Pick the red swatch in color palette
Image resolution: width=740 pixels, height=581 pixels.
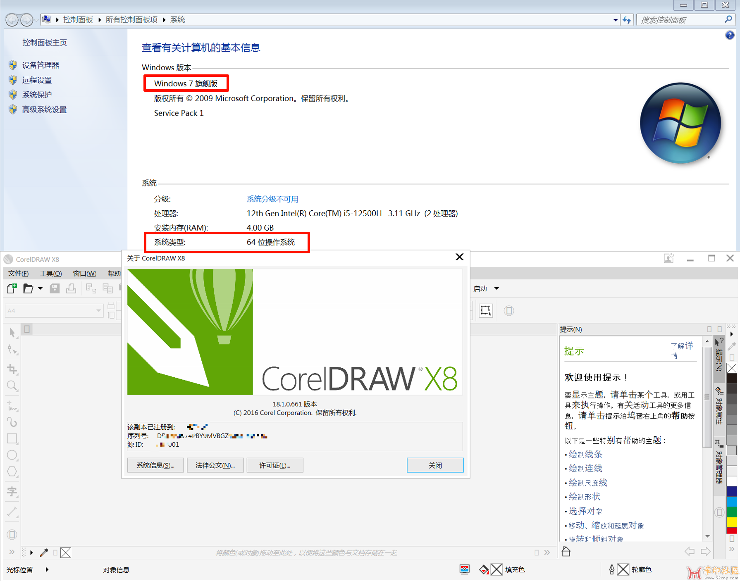click(x=732, y=530)
